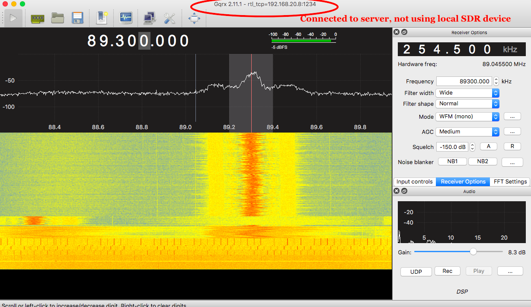531x307 pixels.
Task: Toggle the NB2 noise blanker
Action: pyautogui.click(x=482, y=161)
